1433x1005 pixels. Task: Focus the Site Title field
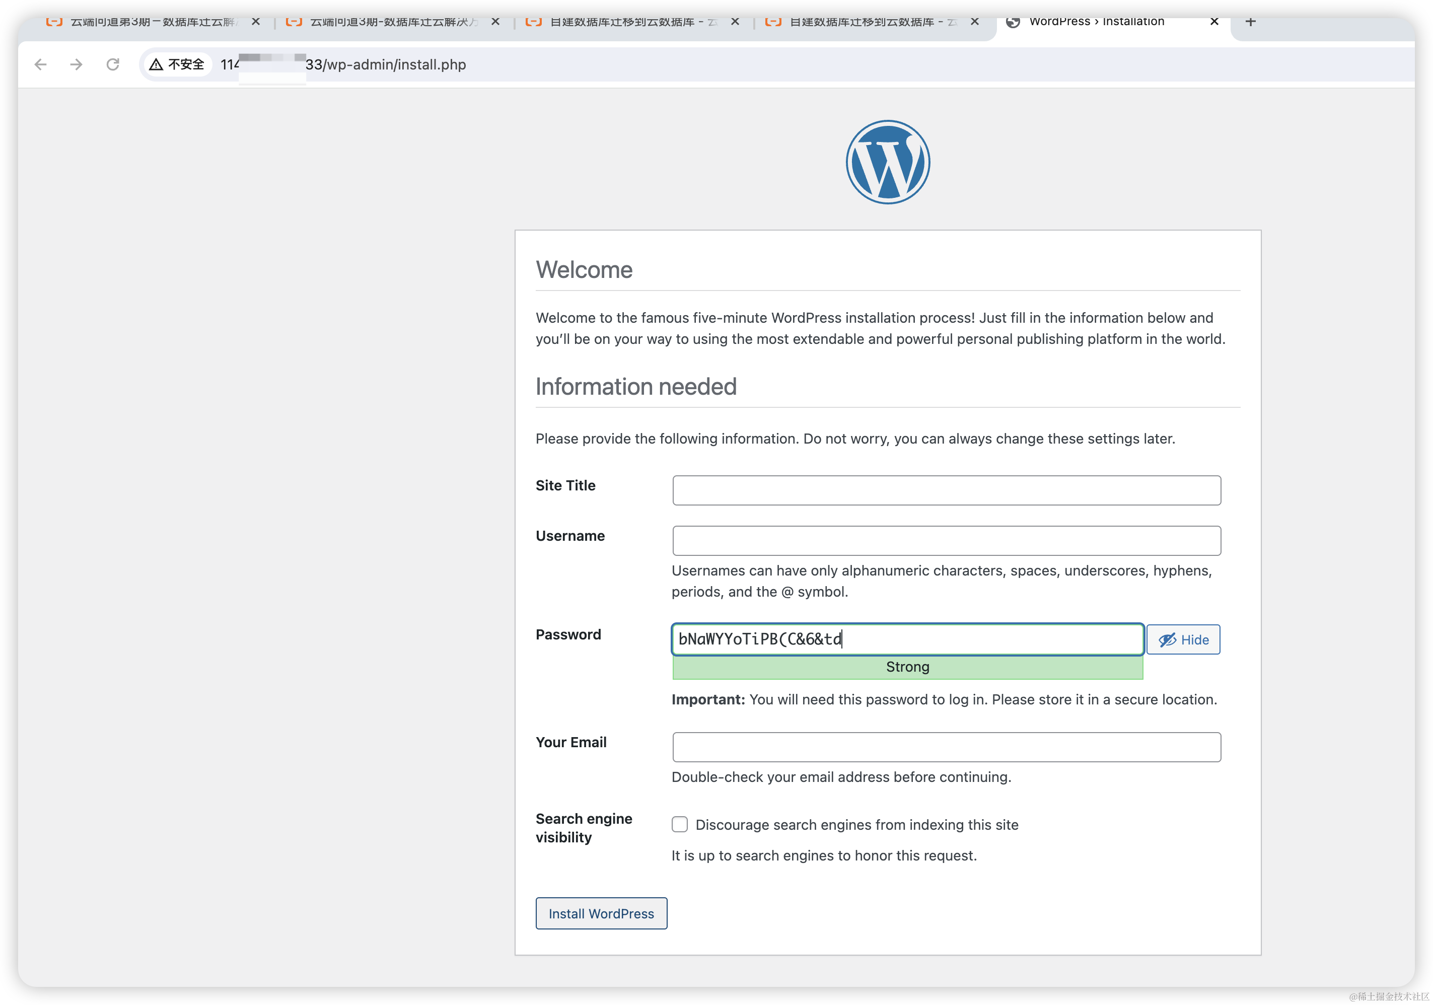click(946, 490)
